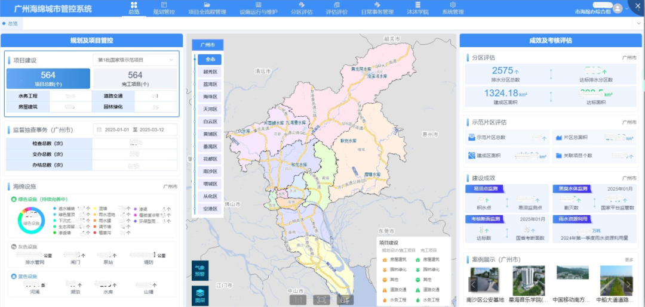The image size is (645, 307).
Task: Open the 规划管控 menu
Action: [x=164, y=8]
